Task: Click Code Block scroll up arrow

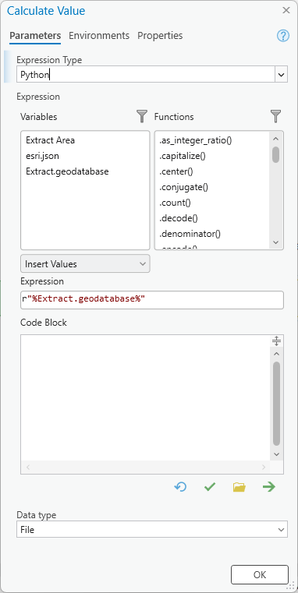Action: 276,354
